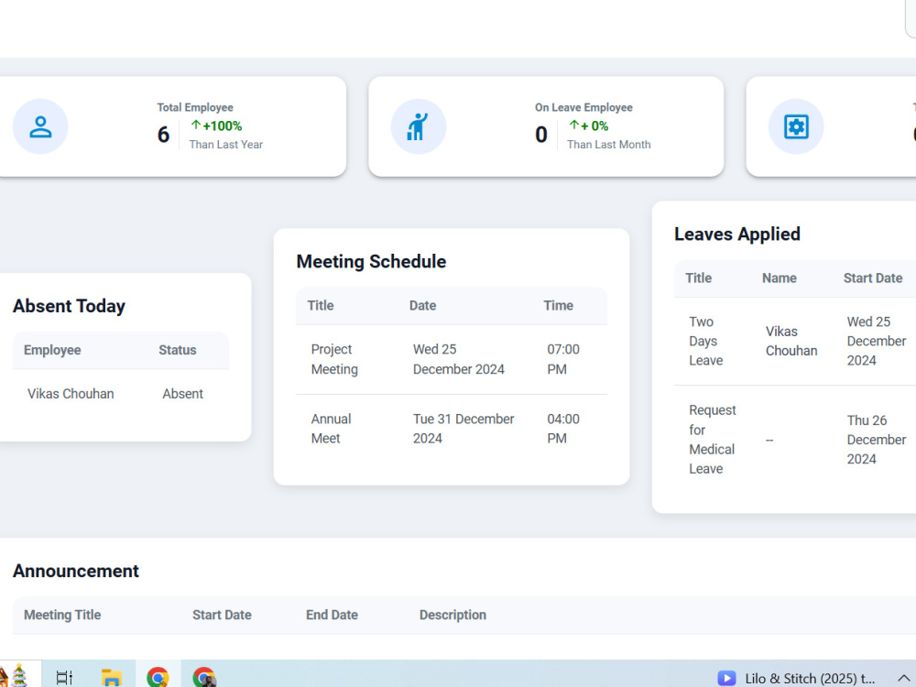Open File Explorer from the taskbar
Screen dimensions: 916x687
coord(111,677)
